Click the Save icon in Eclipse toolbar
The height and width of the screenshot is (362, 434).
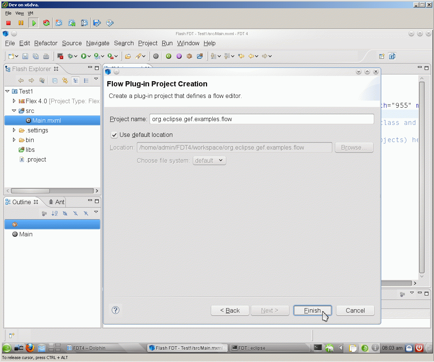(25, 56)
